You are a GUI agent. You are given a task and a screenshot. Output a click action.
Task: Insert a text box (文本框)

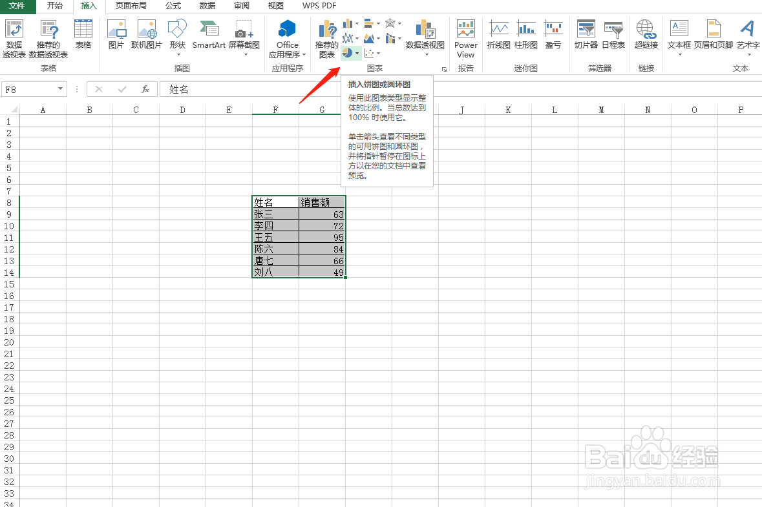click(679, 38)
